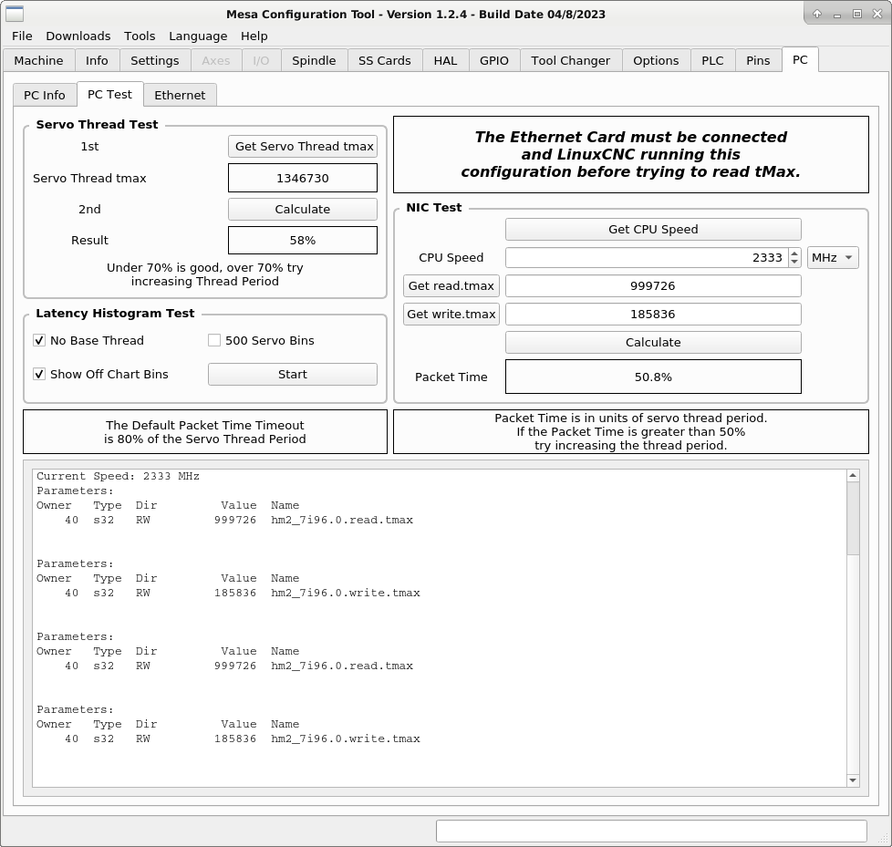Switch to the SS Cards tab
This screenshot has width=892, height=847.
tap(385, 60)
